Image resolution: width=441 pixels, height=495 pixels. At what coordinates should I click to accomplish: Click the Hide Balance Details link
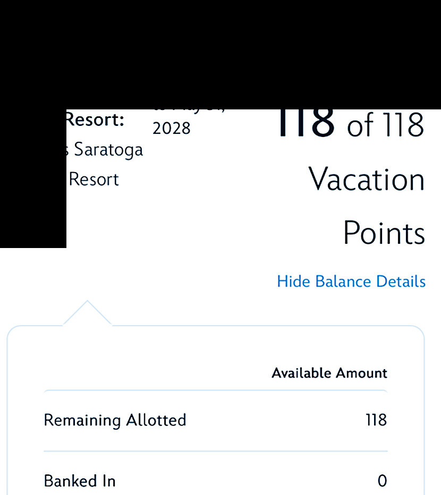point(351,281)
